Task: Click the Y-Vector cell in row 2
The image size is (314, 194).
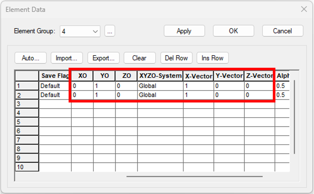Action: click(229, 95)
